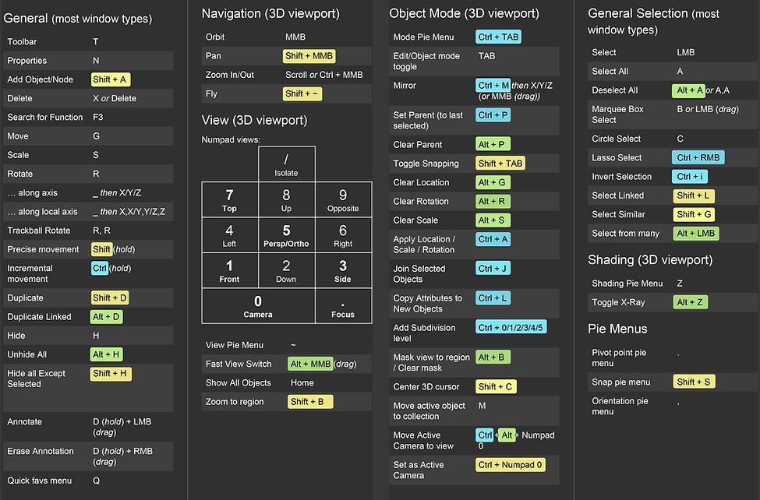Click the Quick favs menu row label
760x500 pixels.
pyautogui.click(x=39, y=481)
